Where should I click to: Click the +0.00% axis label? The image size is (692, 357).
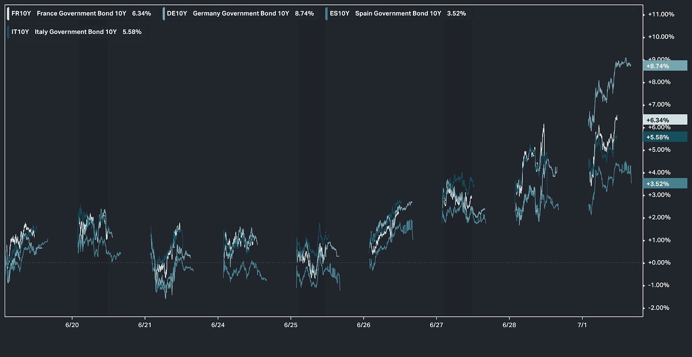click(x=659, y=263)
